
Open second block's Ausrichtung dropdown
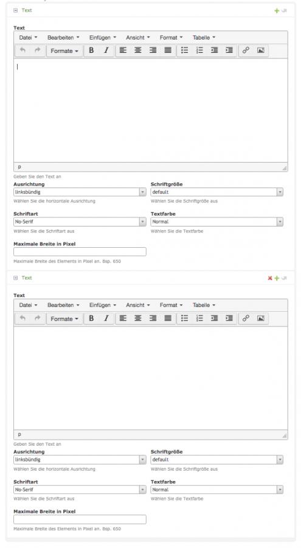tap(80, 460)
